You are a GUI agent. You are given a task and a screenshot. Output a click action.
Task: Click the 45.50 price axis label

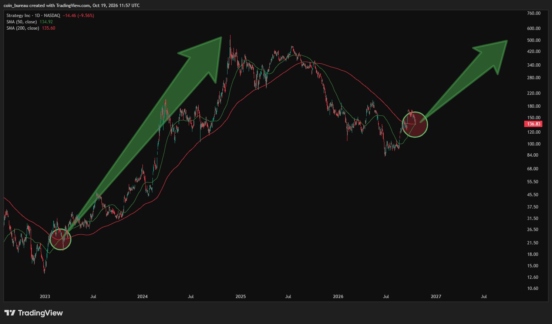tap(534, 195)
